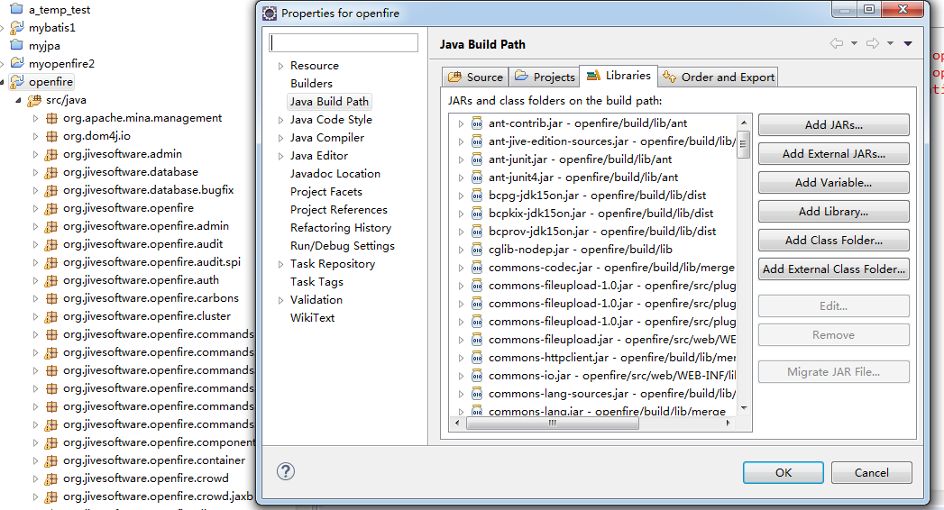Select Java Build Path in properties tree
Image resolution: width=944 pixels, height=510 pixels.
click(x=329, y=102)
